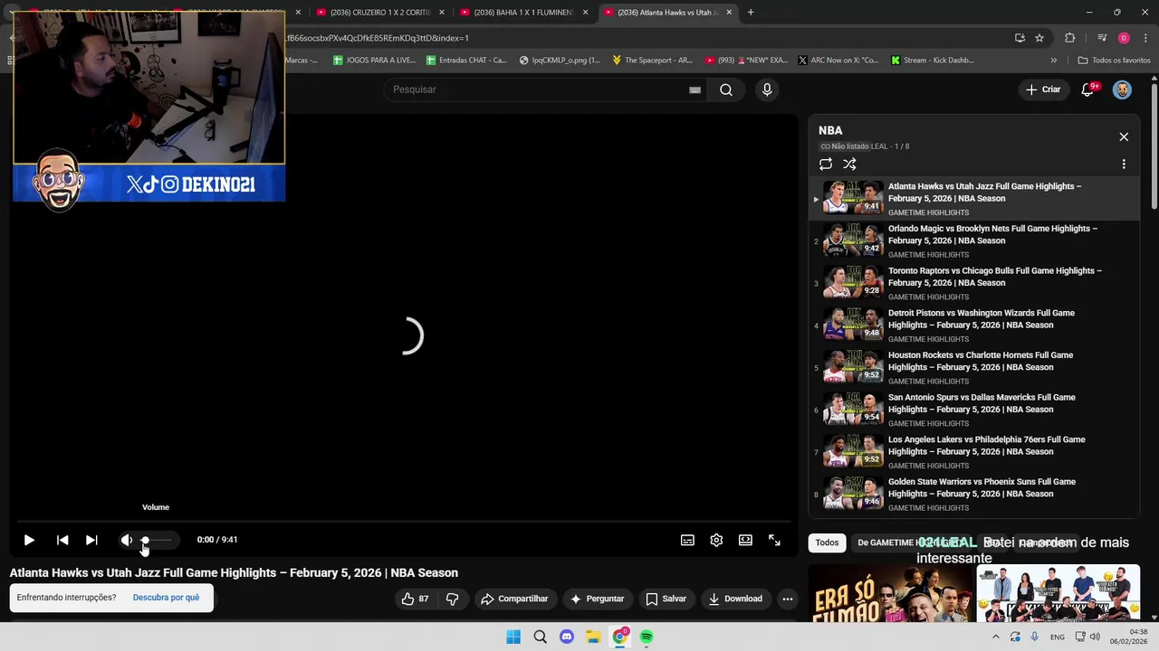Screen dimensions: 1159x651
Task: Open media controls icon in toolbar
Action: click(x=1102, y=38)
